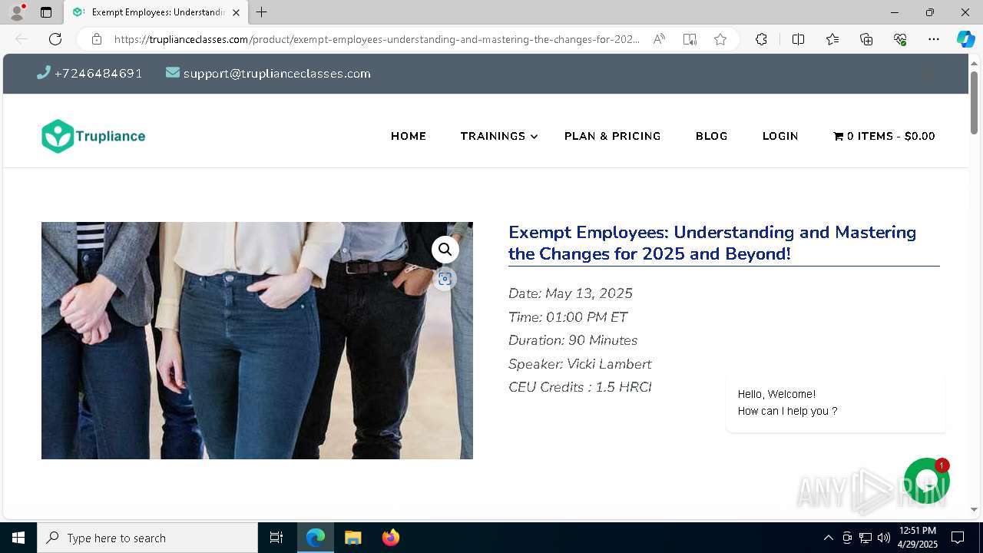Launch the Copilot sidebar
This screenshot has width=983, height=553.
(965, 39)
